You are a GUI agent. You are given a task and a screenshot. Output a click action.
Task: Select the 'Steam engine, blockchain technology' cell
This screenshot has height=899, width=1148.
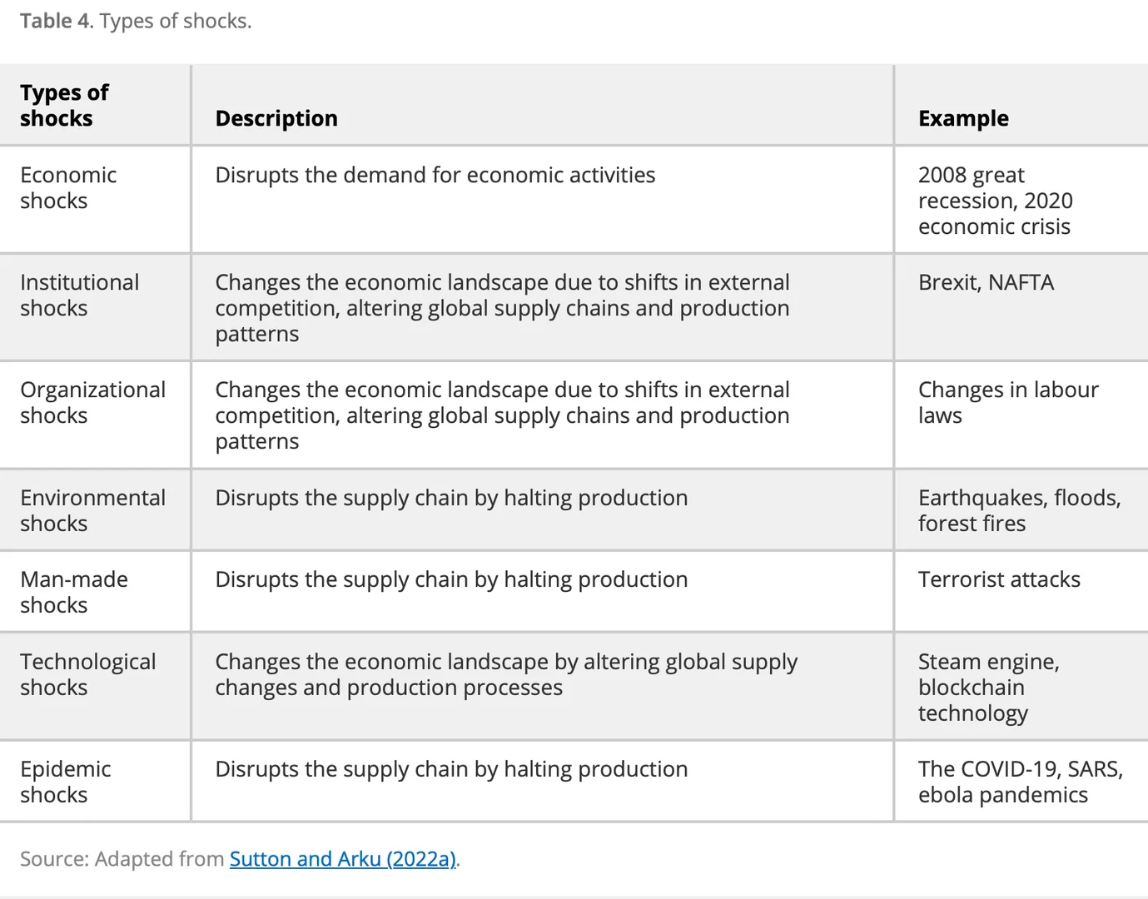point(988,688)
